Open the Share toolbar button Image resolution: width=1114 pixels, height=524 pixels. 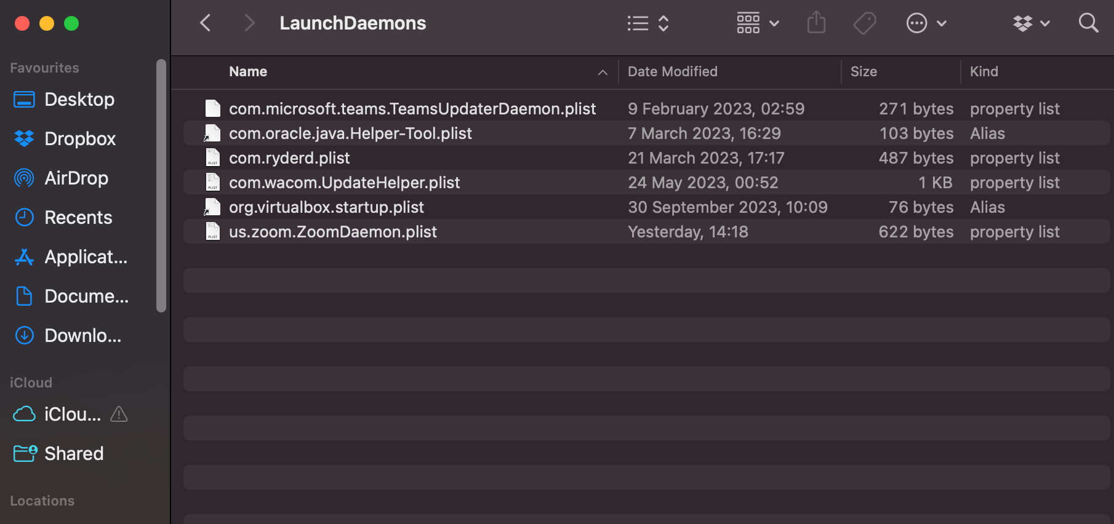816,23
